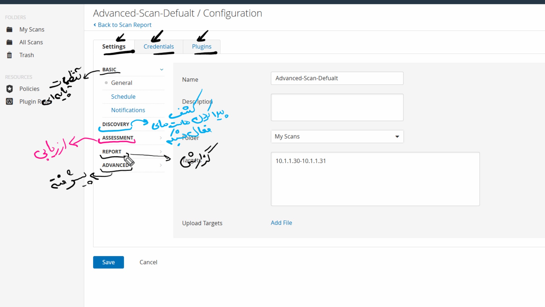The width and height of the screenshot is (545, 307).
Task: Click the back arrow beside Scan Report
Action: click(x=95, y=25)
